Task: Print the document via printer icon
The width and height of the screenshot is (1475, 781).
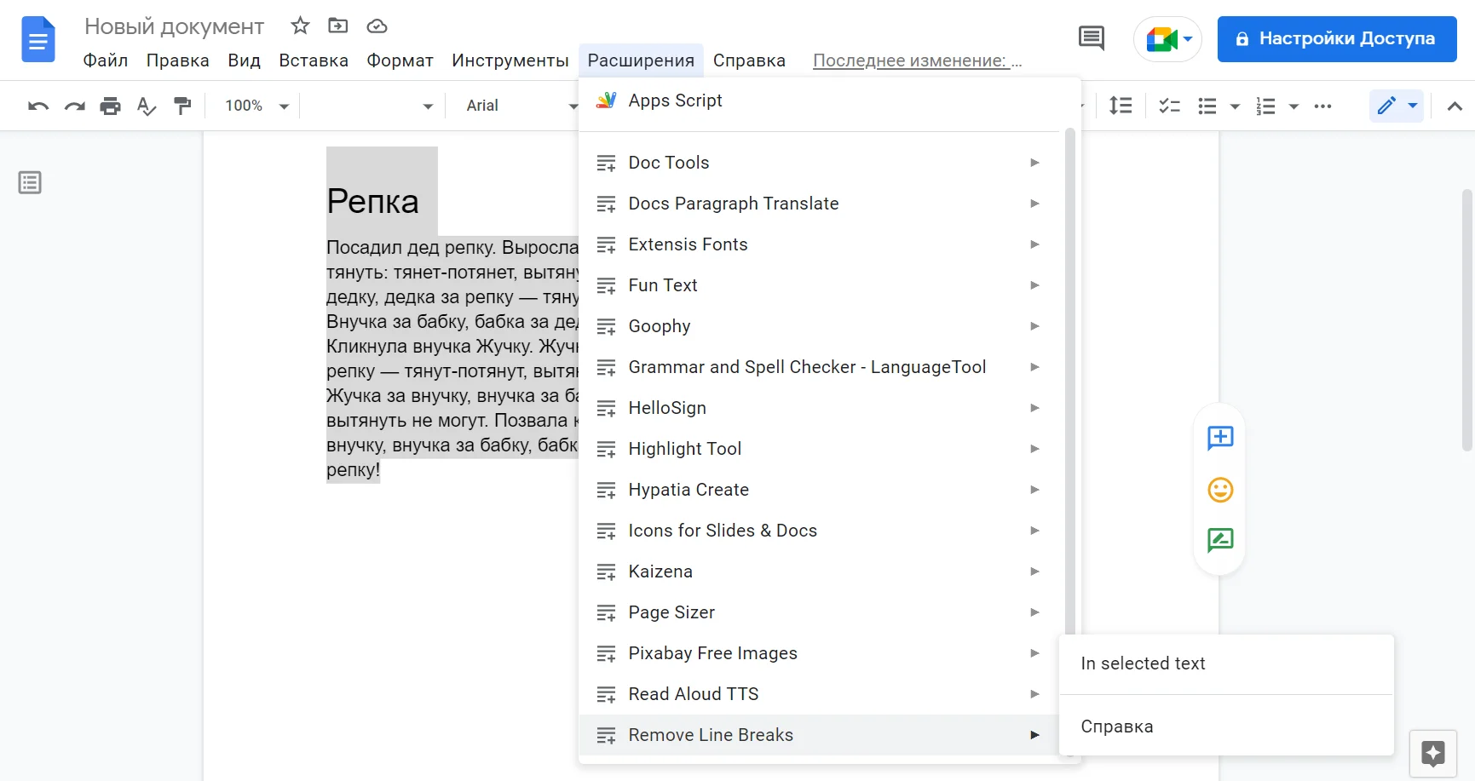Action: click(111, 106)
